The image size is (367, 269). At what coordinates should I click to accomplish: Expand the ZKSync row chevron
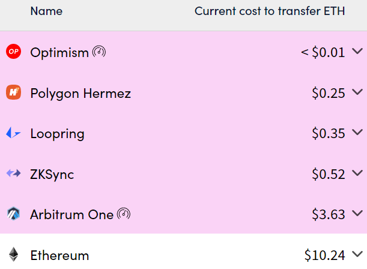pyautogui.click(x=357, y=174)
